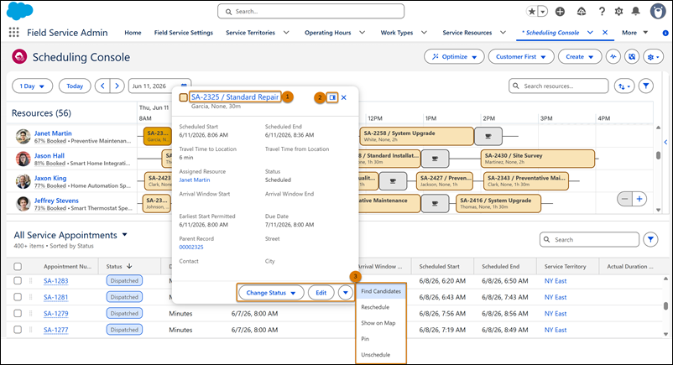Viewport: 673px width, 365px height.
Task: Expand the Operating Hours nav chevron
Action: (x=363, y=33)
